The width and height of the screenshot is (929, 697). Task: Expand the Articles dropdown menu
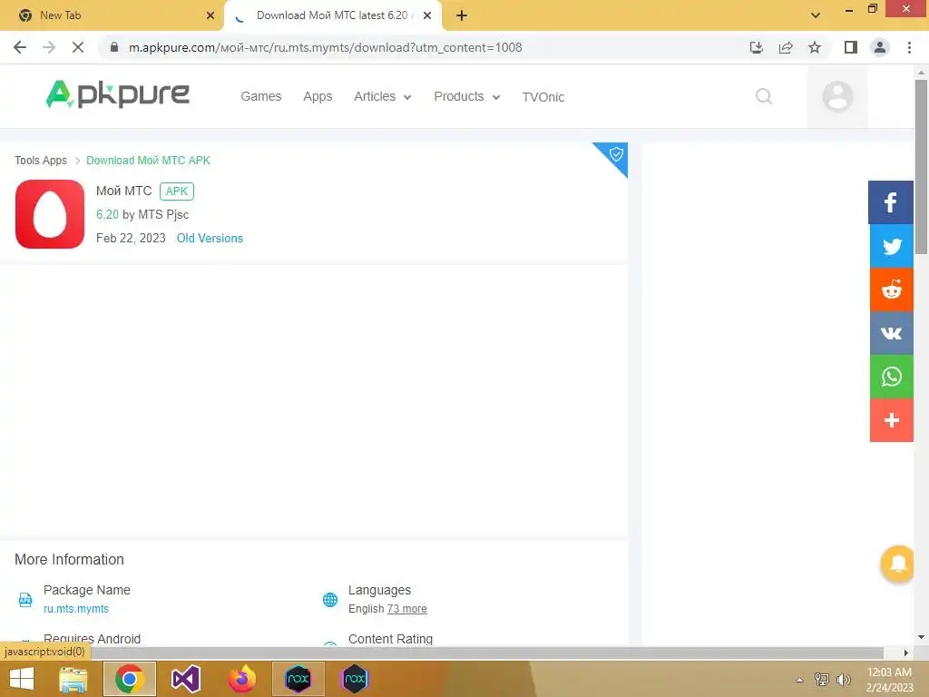[382, 96]
